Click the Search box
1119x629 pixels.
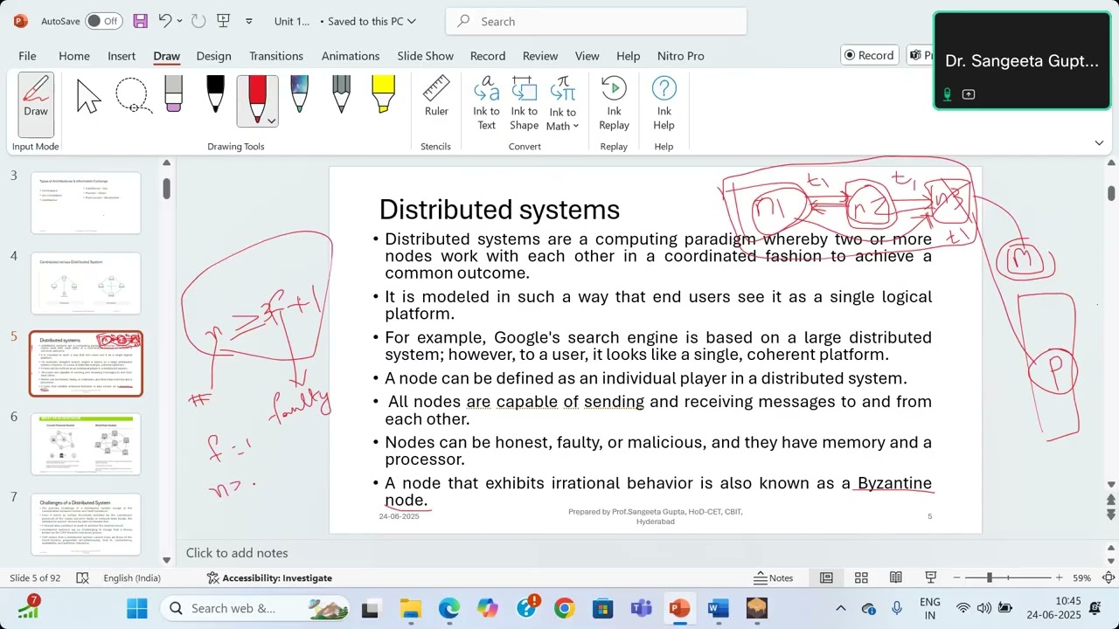pyautogui.click(x=595, y=21)
